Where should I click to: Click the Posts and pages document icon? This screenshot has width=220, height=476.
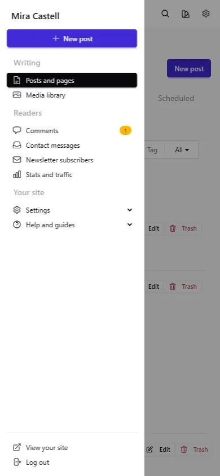point(17,81)
